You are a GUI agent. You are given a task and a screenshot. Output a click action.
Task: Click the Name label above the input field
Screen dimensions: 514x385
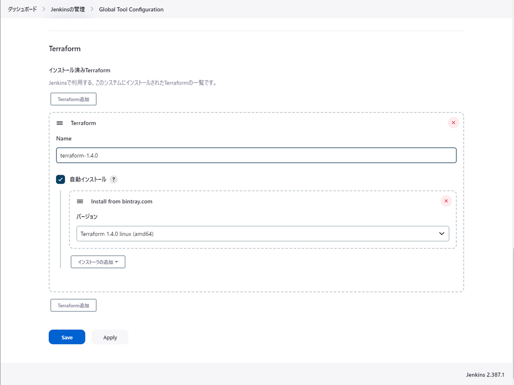(64, 139)
